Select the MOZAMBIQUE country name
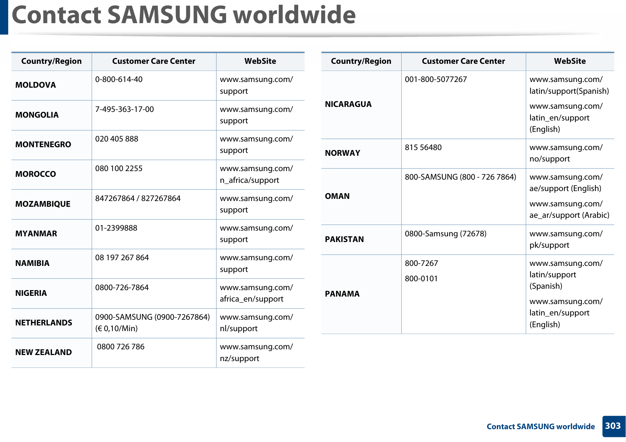The height and width of the screenshot is (442, 626). tap(43, 204)
